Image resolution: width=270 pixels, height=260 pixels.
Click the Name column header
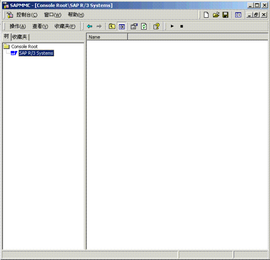tap(107, 37)
